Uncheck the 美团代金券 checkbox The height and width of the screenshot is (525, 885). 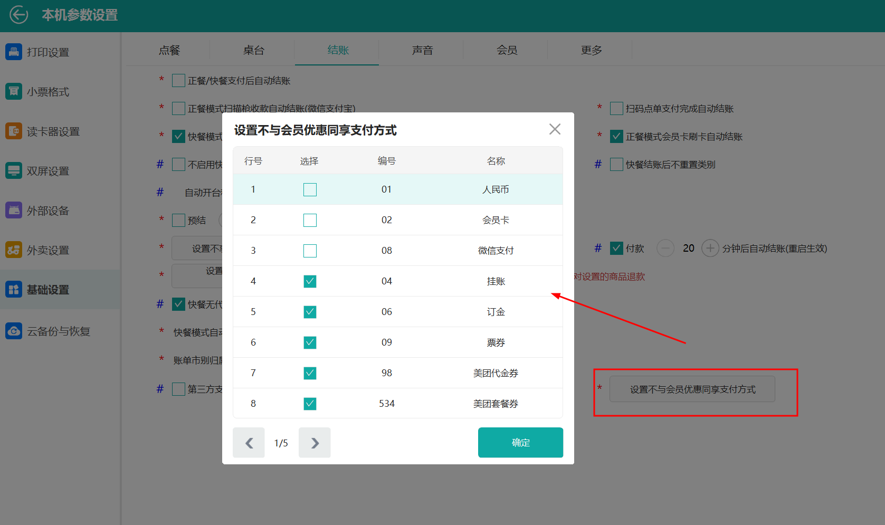[310, 373]
